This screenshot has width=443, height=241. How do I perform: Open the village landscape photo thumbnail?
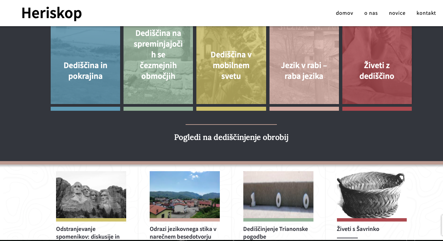[185, 195]
